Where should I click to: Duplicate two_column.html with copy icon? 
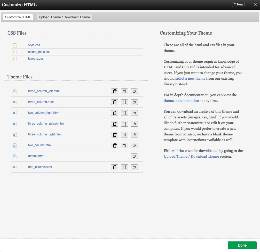click(x=134, y=145)
